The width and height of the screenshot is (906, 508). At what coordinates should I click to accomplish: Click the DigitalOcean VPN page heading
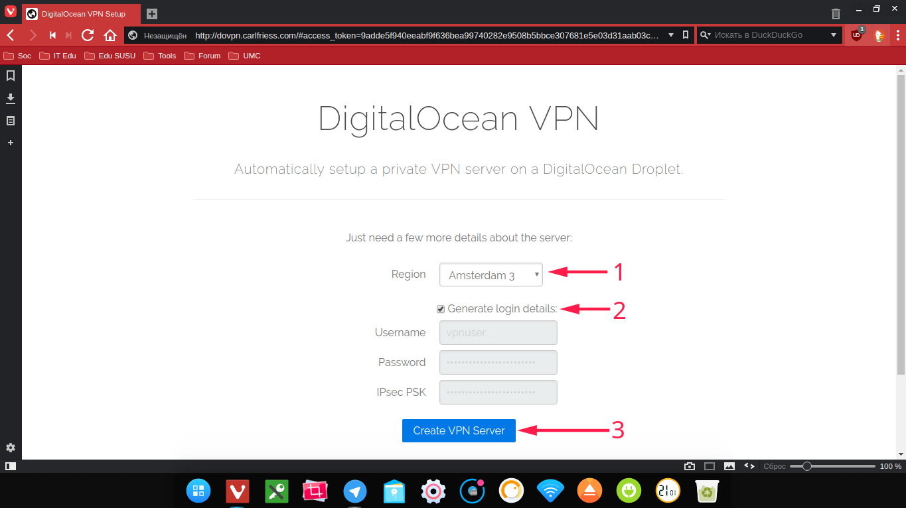(459, 119)
